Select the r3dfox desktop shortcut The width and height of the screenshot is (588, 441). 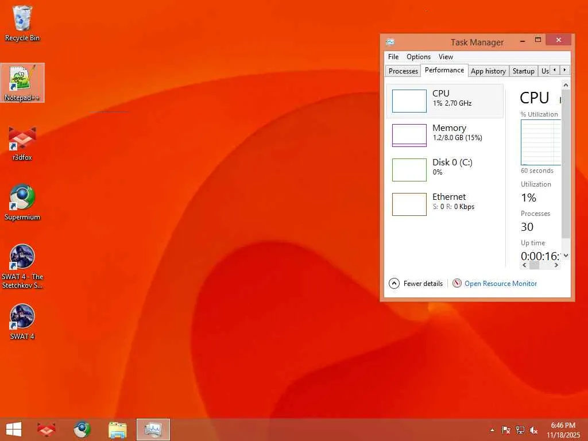[22, 143]
